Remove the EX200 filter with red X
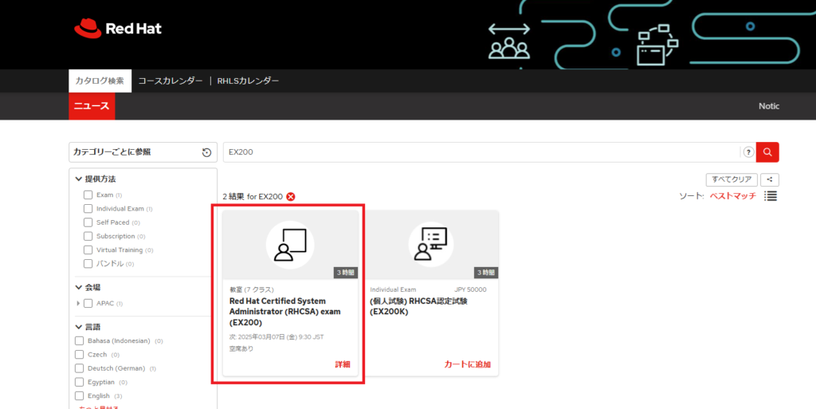Image resolution: width=816 pixels, height=409 pixels. (291, 197)
